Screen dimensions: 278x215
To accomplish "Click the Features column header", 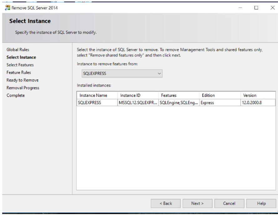I will coord(179,95).
